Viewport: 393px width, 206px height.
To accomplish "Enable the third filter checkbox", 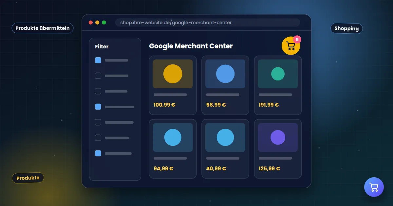I will point(98,91).
